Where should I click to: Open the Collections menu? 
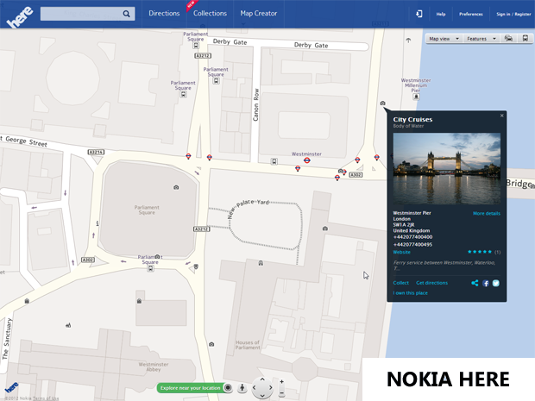click(210, 14)
